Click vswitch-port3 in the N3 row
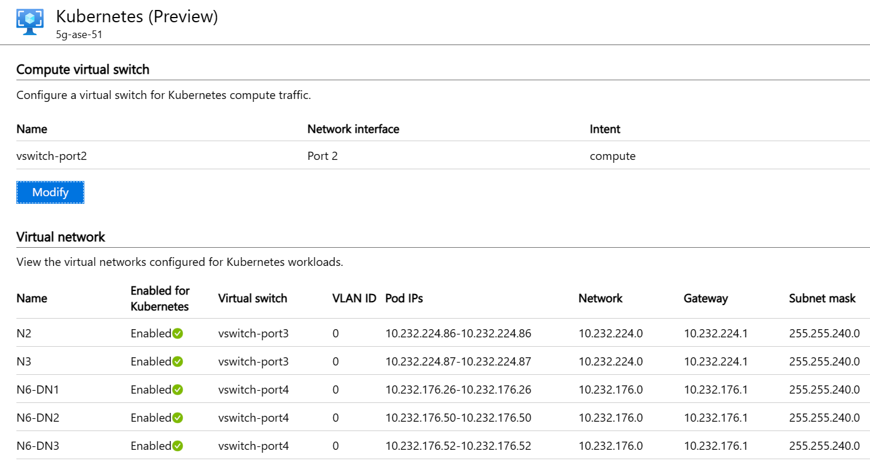 [253, 362]
